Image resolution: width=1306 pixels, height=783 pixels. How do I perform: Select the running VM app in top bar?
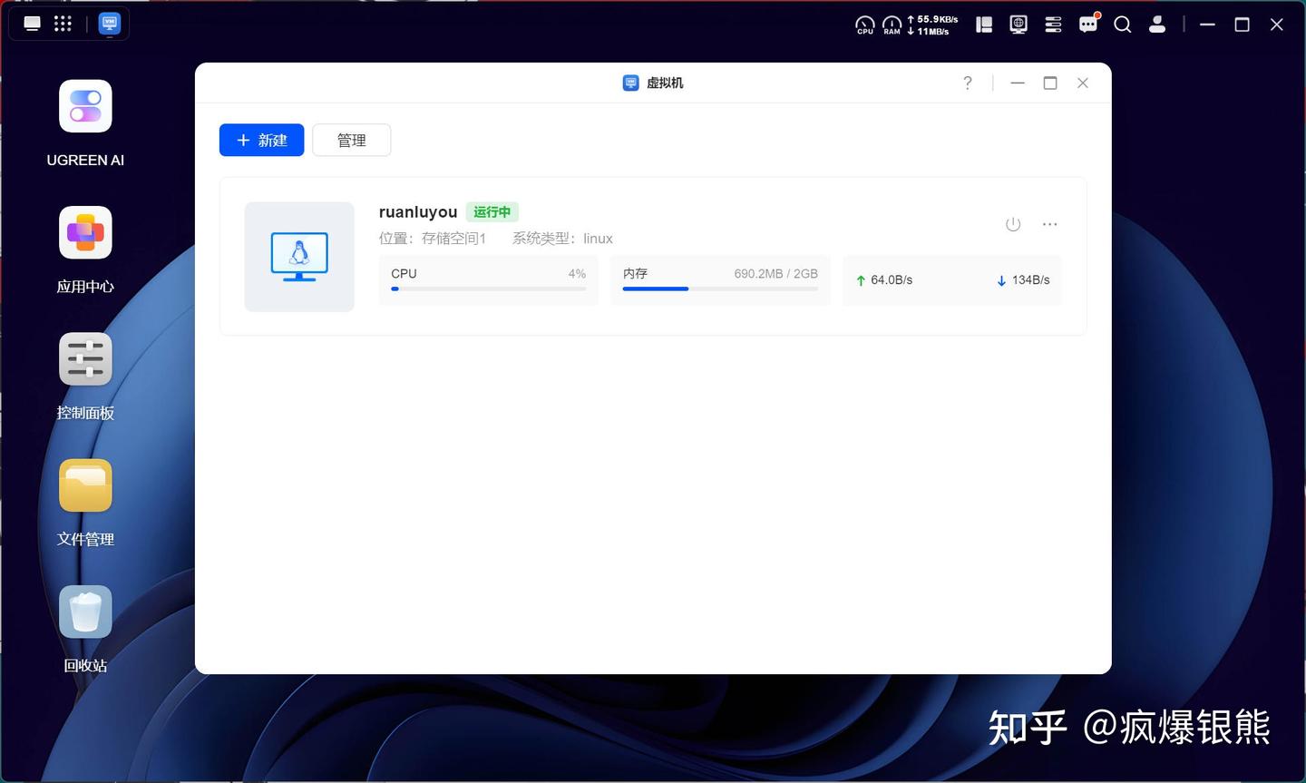click(x=110, y=24)
